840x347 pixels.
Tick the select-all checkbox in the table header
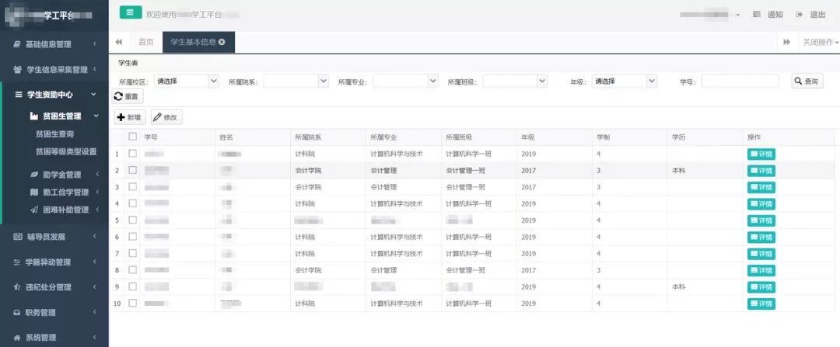[133, 137]
